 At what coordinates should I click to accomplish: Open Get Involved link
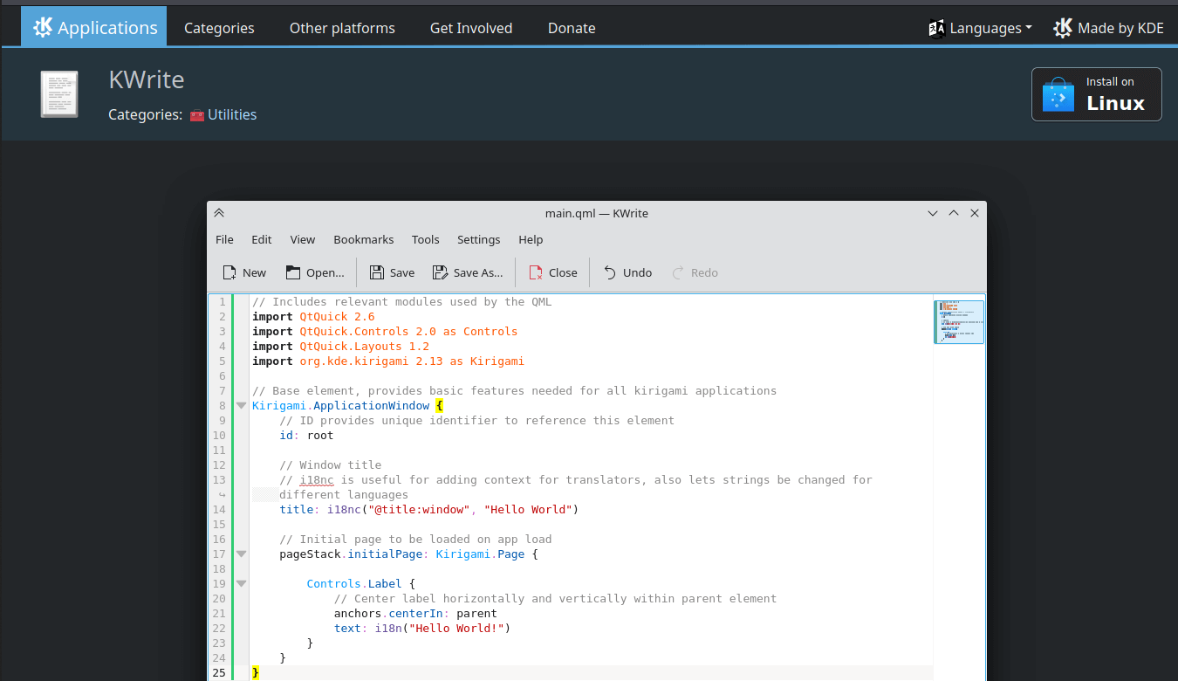(471, 28)
